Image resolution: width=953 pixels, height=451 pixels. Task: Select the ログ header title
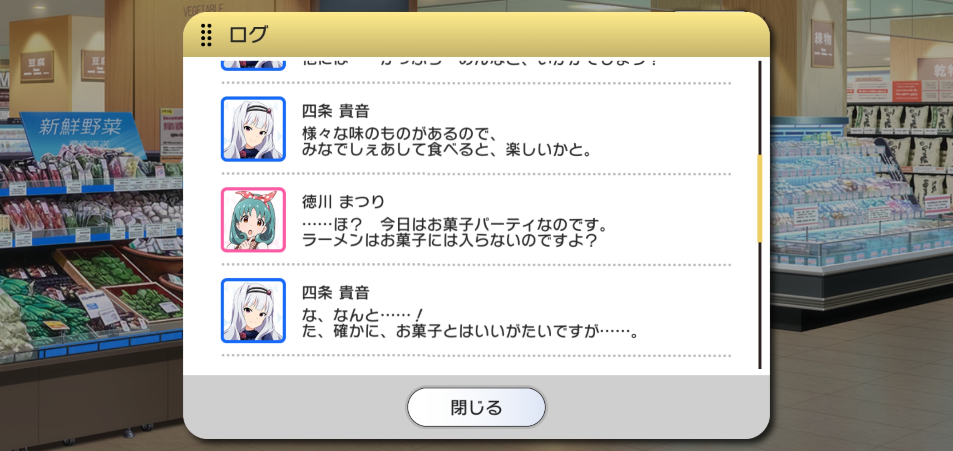point(248,34)
